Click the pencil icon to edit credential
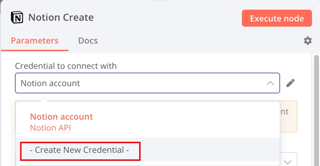The height and width of the screenshot is (166, 320). point(291,83)
